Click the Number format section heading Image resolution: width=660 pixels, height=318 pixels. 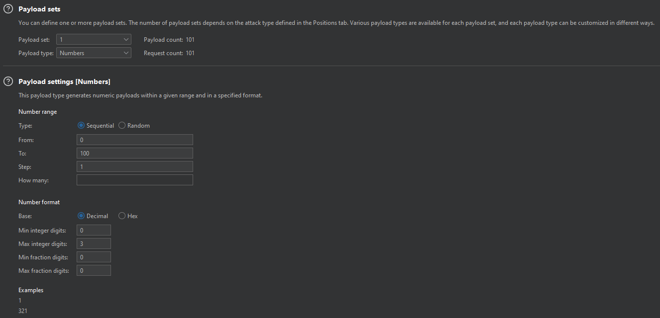click(x=39, y=202)
